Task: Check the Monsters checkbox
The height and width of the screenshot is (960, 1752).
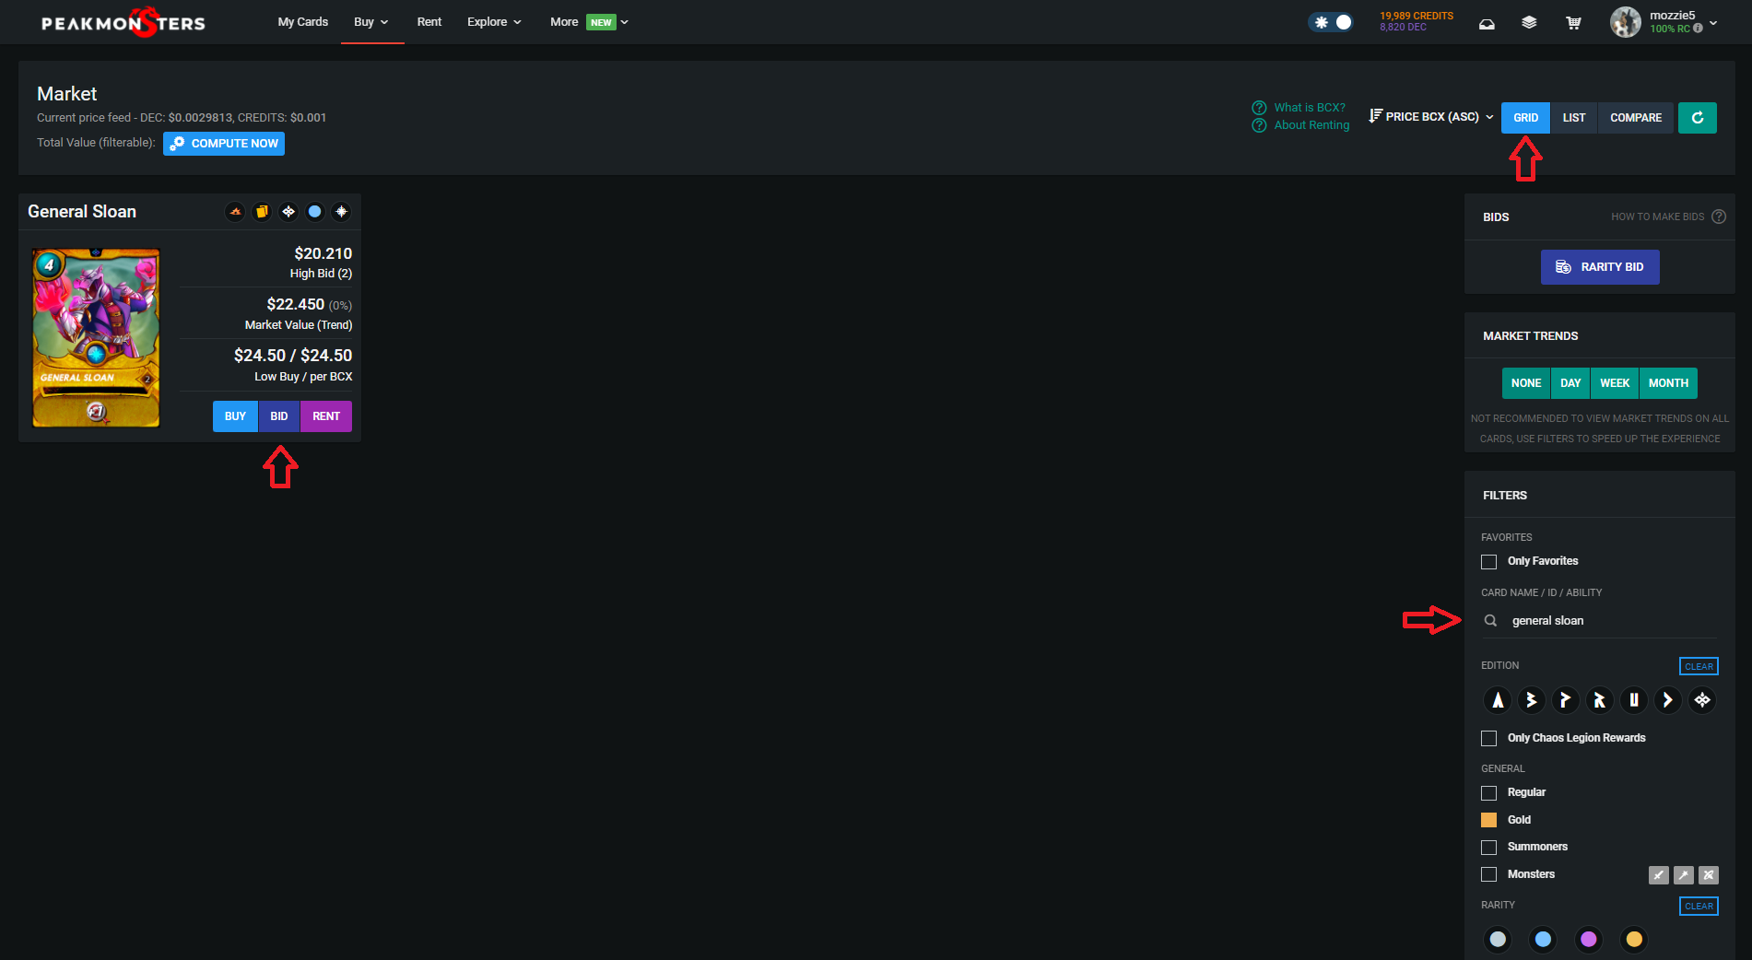Action: [x=1488, y=874]
